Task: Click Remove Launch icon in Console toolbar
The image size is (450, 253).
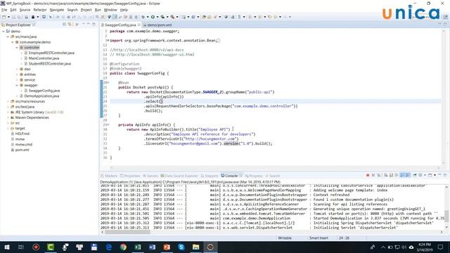Action: 373,175
